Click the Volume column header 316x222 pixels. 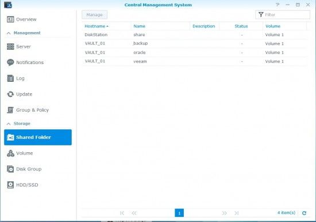[x=273, y=26]
